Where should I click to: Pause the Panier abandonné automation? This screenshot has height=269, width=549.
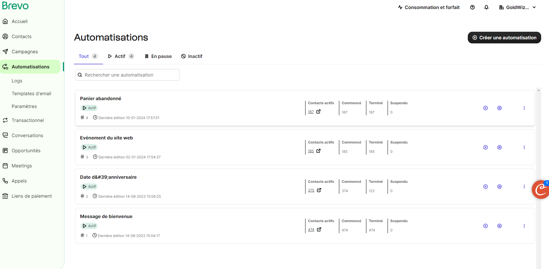(486, 108)
